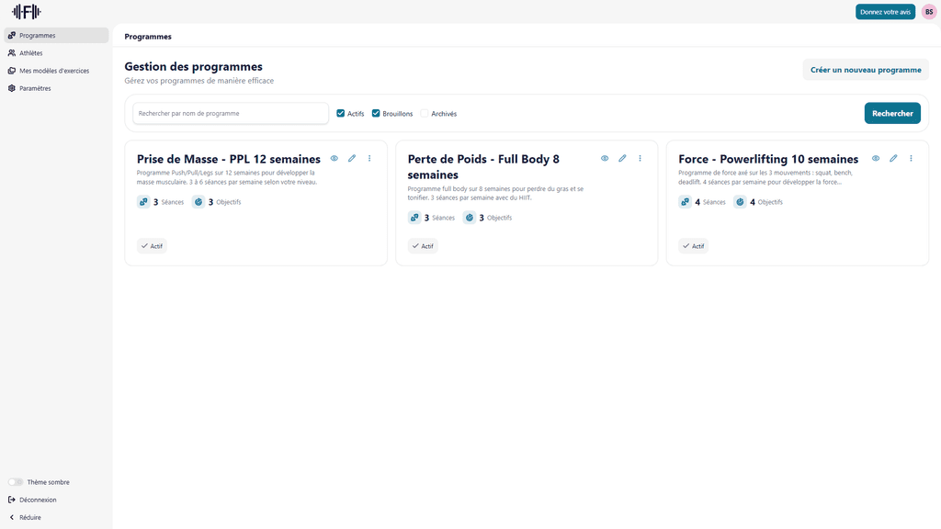The height and width of the screenshot is (529, 941).
Task: Click Objectifs icon on Force - Powerlifting card
Action: (x=740, y=202)
